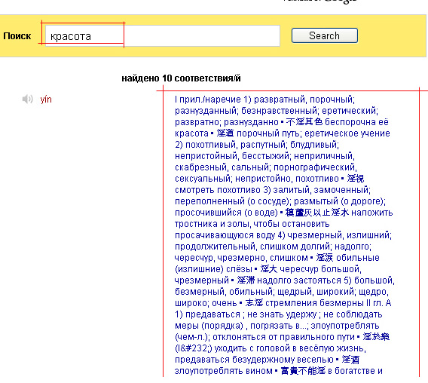Viewport: 428px width, 383px height.
Task: Click Chinese word 淫酒 after безудержному веселью
Action: click(x=350, y=360)
